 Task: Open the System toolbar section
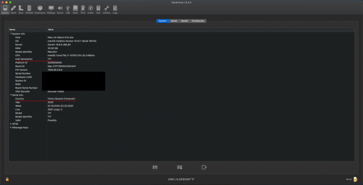click(5, 10)
